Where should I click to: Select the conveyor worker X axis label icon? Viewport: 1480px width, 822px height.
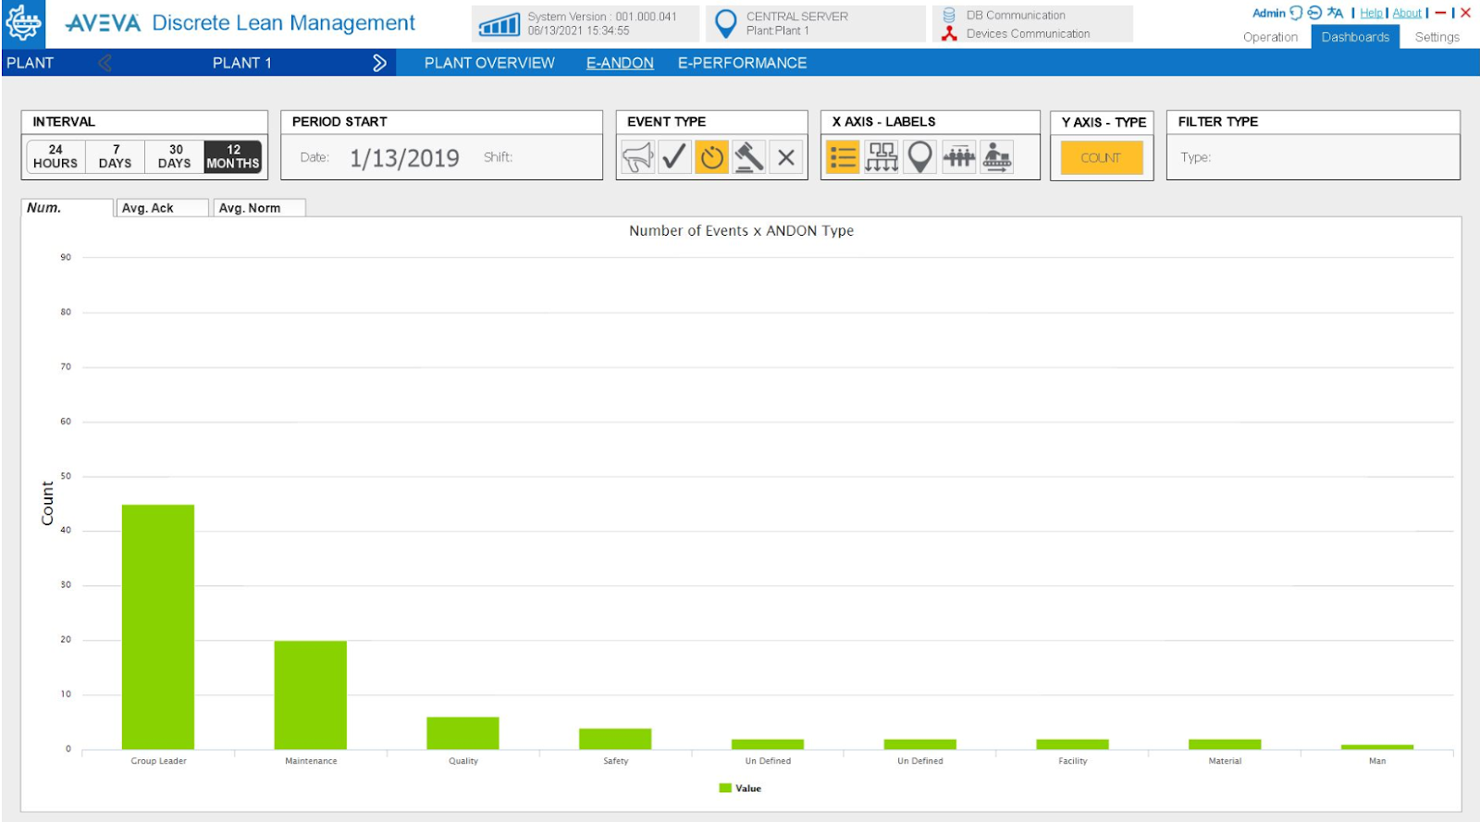tap(996, 157)
